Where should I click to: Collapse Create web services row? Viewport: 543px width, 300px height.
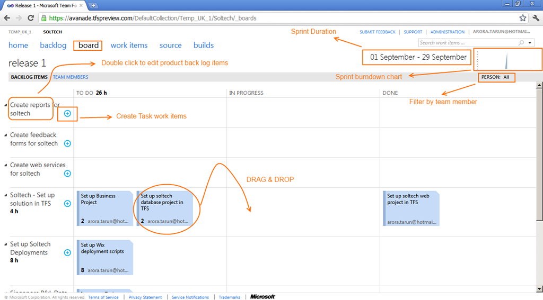click(x=5, y=165)
